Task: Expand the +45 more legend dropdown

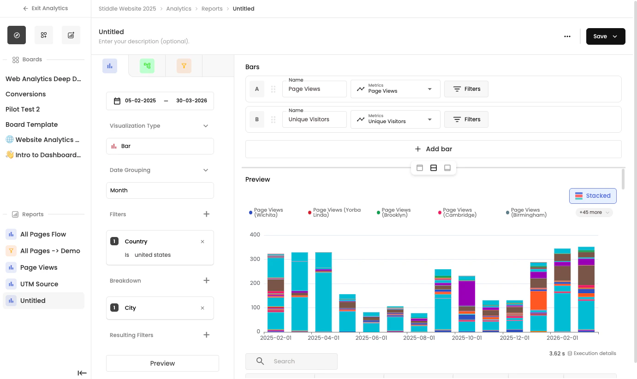Action: click(594, 213)
